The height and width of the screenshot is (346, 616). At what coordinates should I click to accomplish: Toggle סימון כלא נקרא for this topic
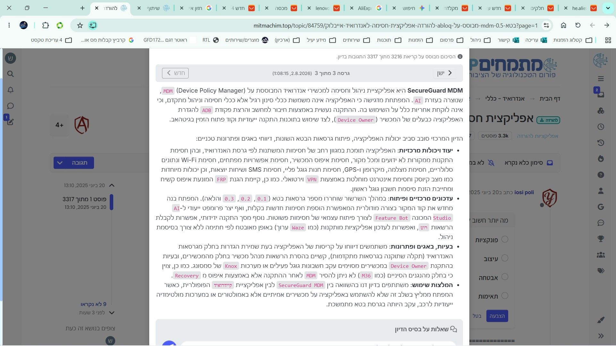coord(529,163)
